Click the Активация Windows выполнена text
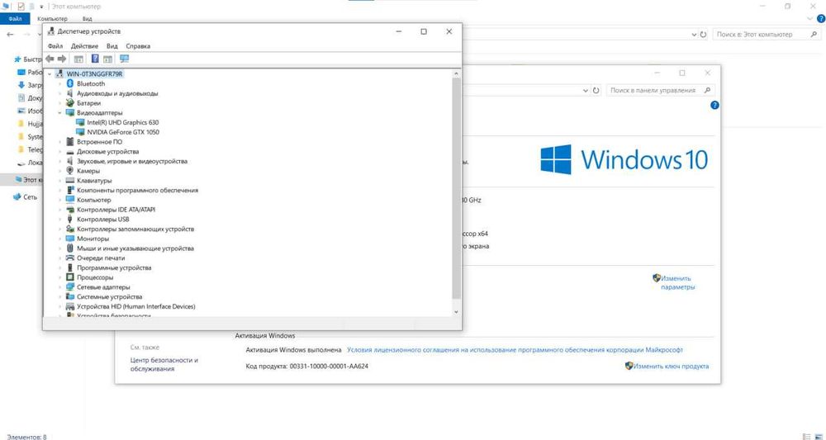 pos(293,349)
